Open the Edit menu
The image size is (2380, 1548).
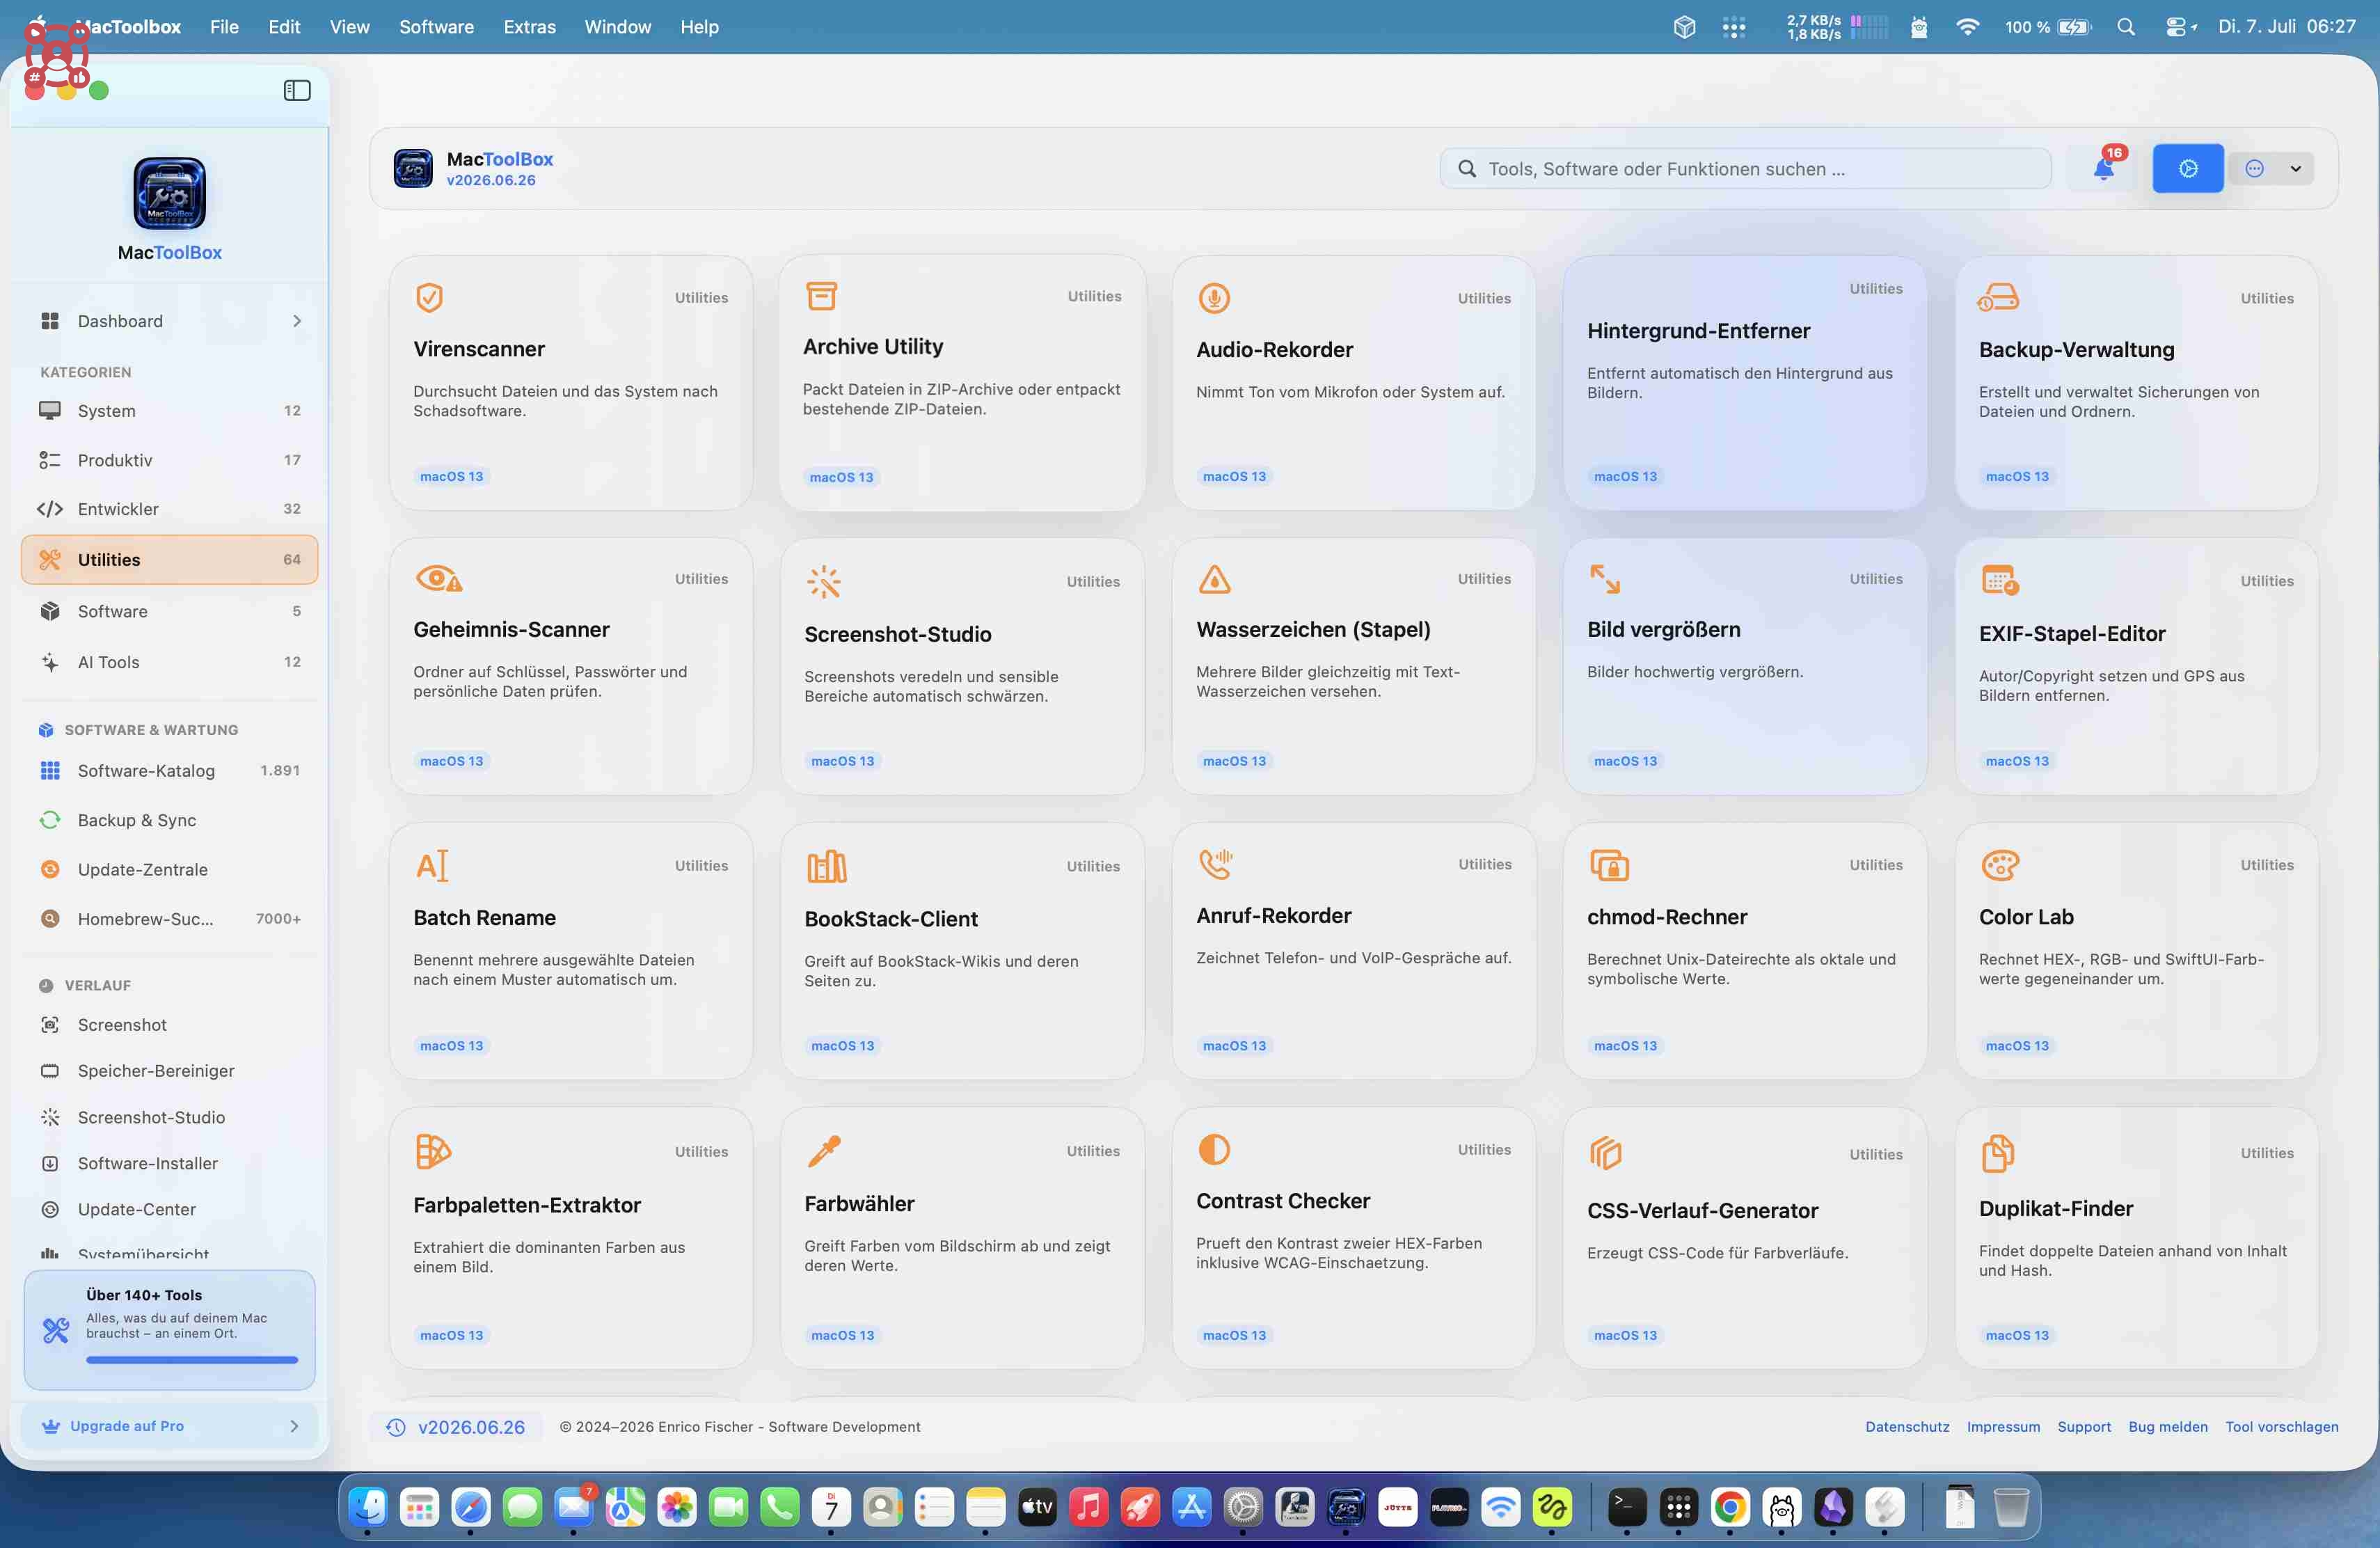(x=284, y=27)
